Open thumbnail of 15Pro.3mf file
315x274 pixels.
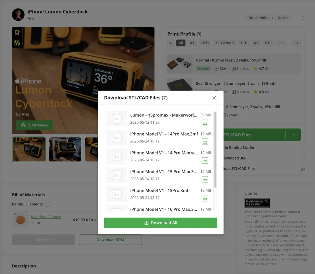pos(117,194)
